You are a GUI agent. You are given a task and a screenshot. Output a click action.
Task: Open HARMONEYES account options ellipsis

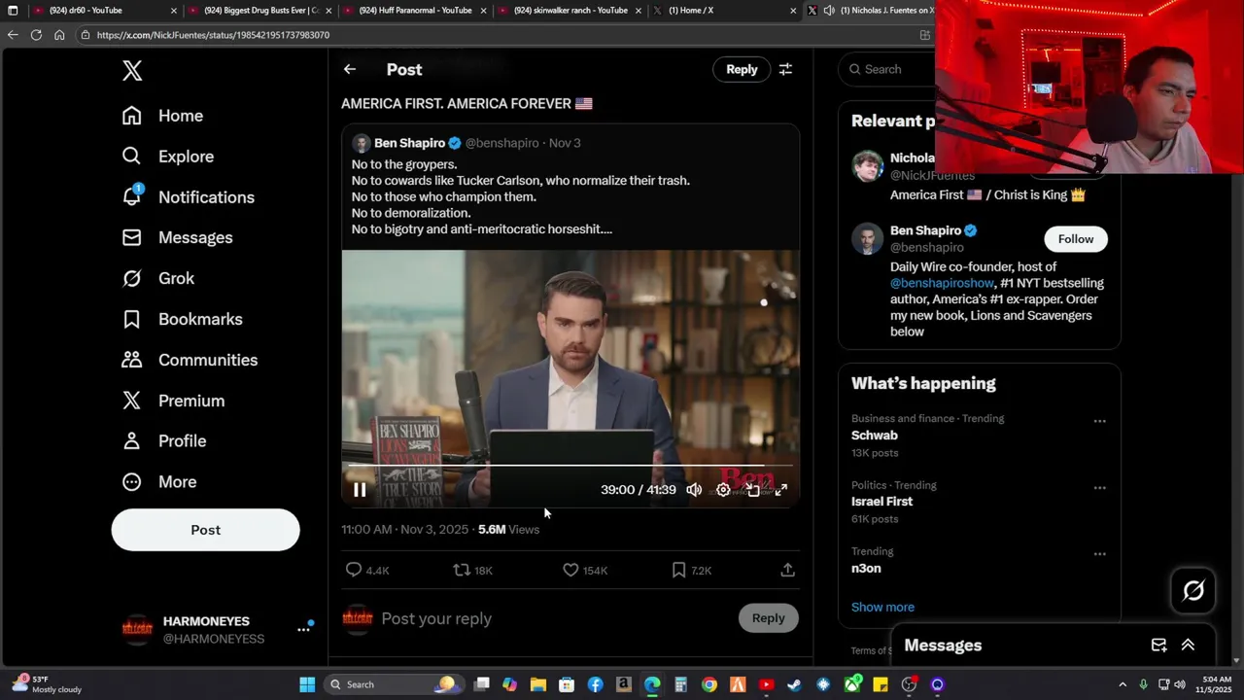click(x=303, y=630)
